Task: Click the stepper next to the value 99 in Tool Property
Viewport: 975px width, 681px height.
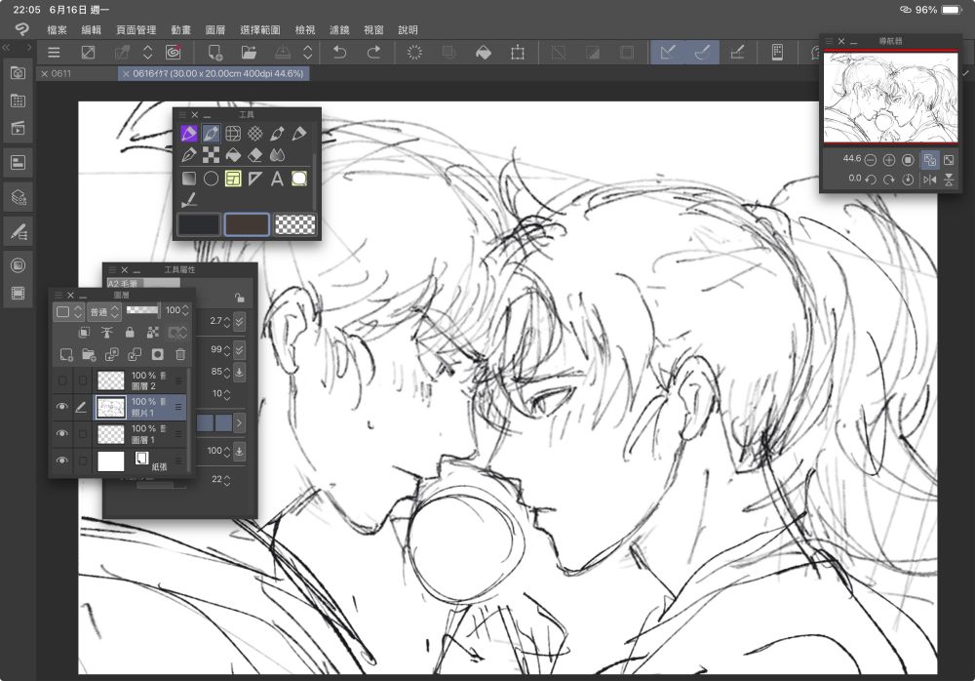Action: (x=227, y=350)
